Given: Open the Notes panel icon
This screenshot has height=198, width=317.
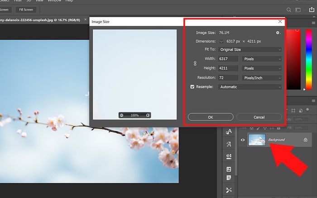Looking at the screenshot, I should coord(229,178).
